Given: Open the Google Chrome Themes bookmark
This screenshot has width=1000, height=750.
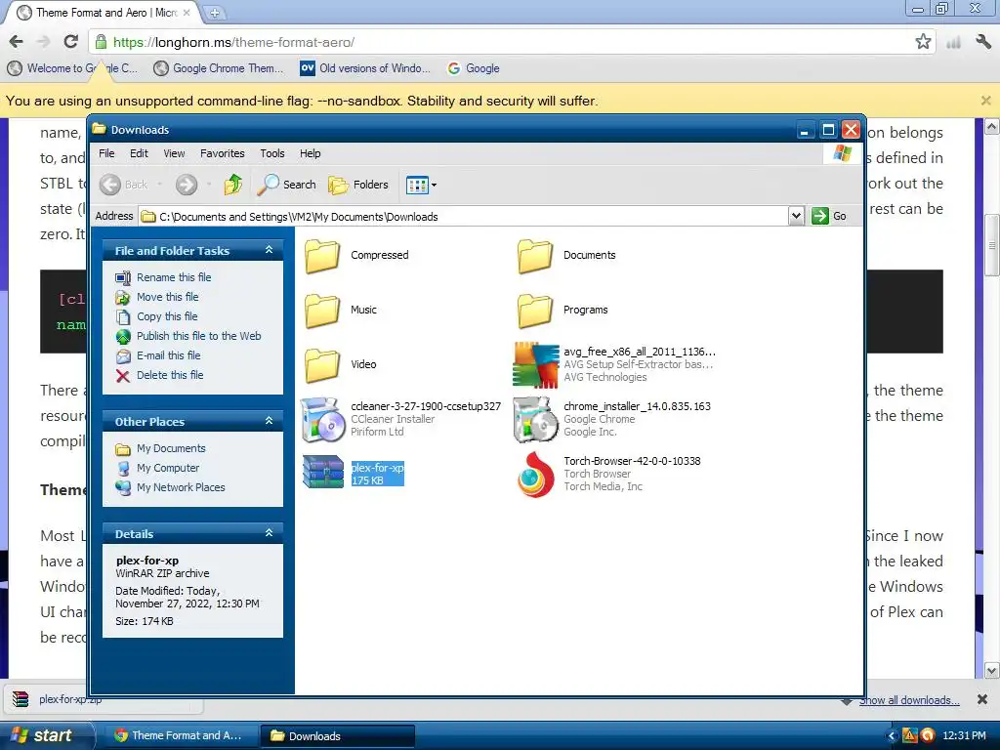Looking at the screenshot, I should pyautogui.click(x=219, y=68).
